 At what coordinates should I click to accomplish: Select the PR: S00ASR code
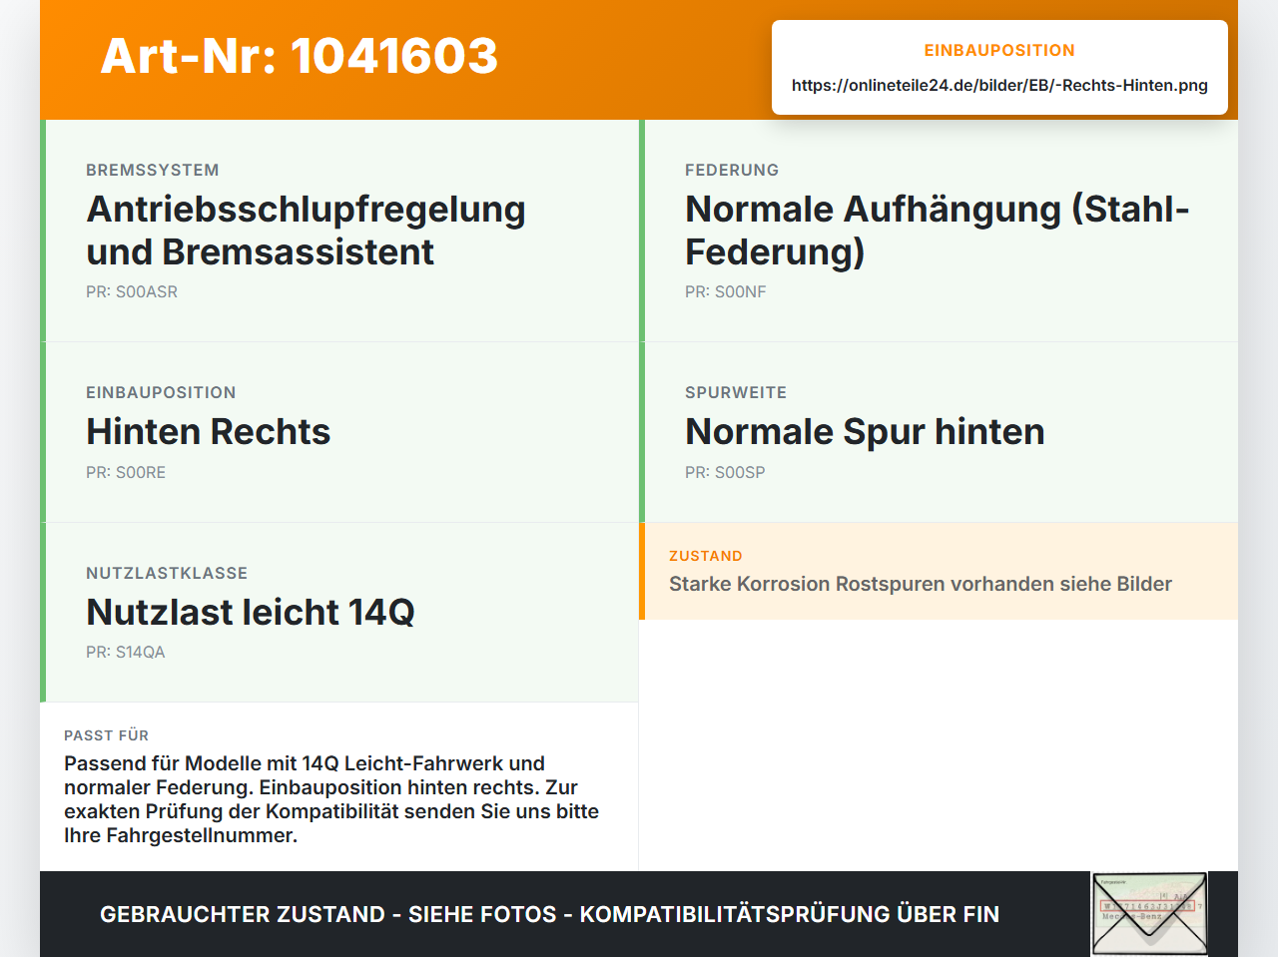pos(132,292)
